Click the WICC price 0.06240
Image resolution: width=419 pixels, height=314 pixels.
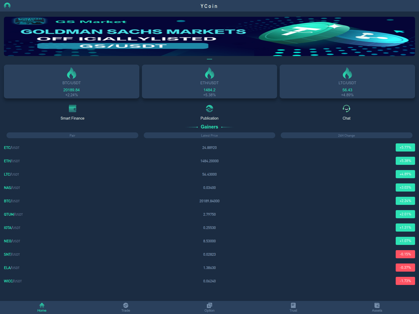coord(210,281)
